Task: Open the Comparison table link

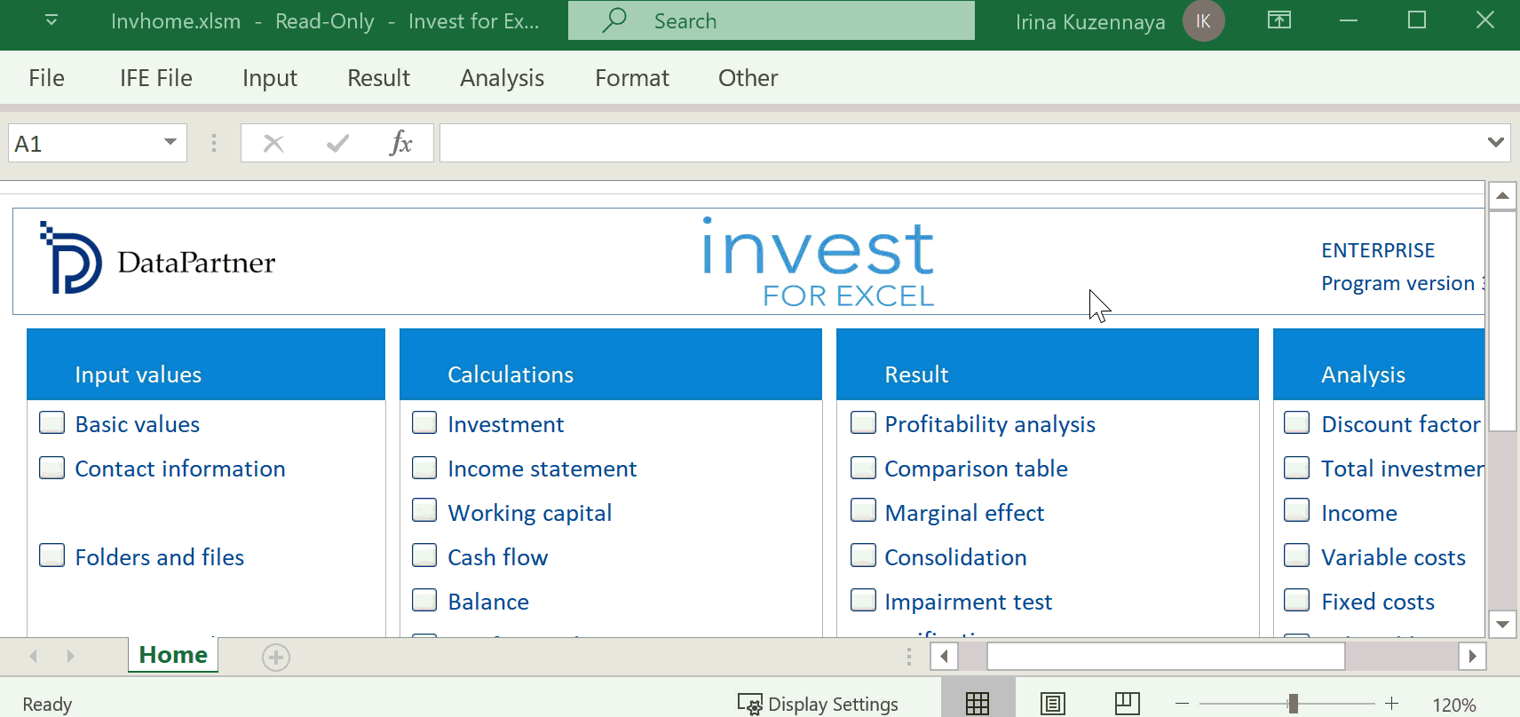Action: tap(977, 469)
